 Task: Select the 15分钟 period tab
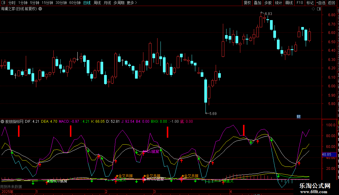pos(47,3)
